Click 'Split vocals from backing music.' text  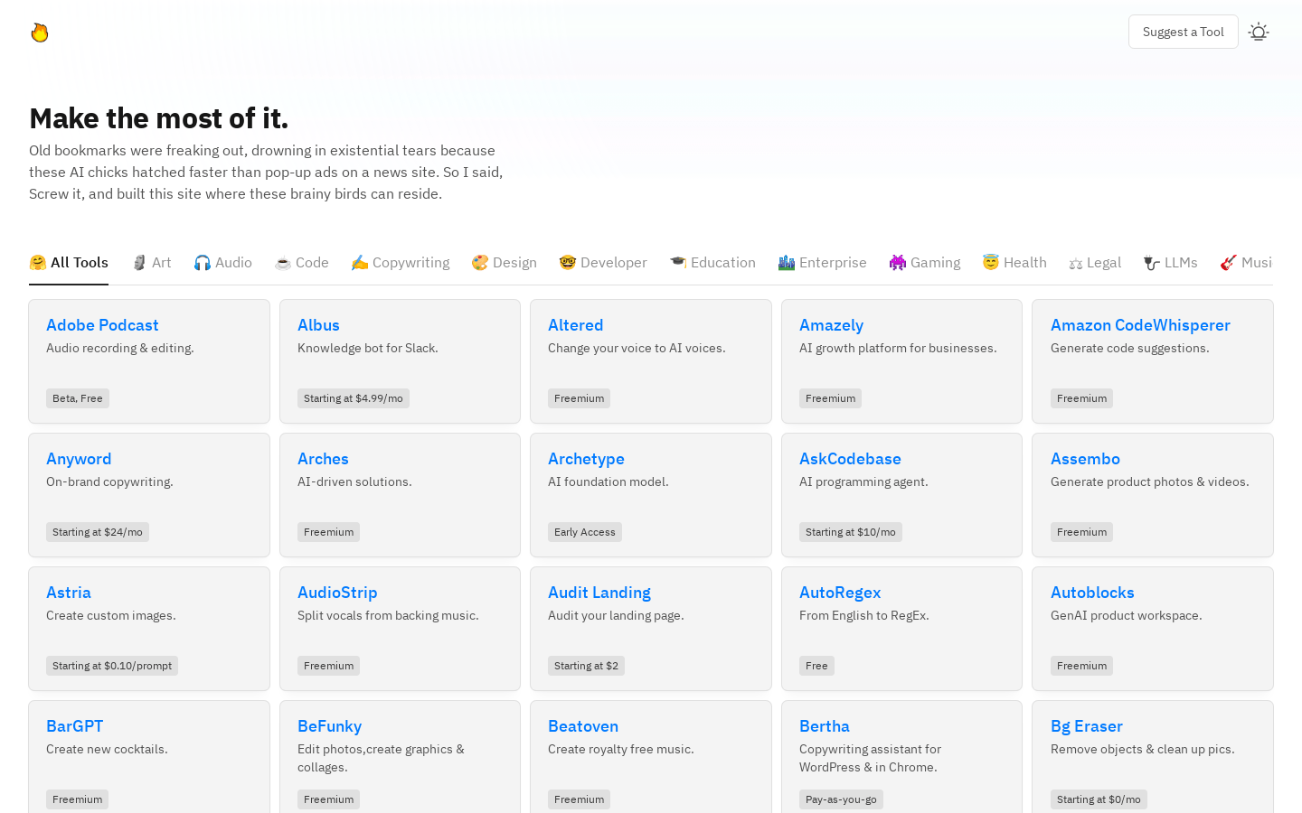[x=388, y=616]
